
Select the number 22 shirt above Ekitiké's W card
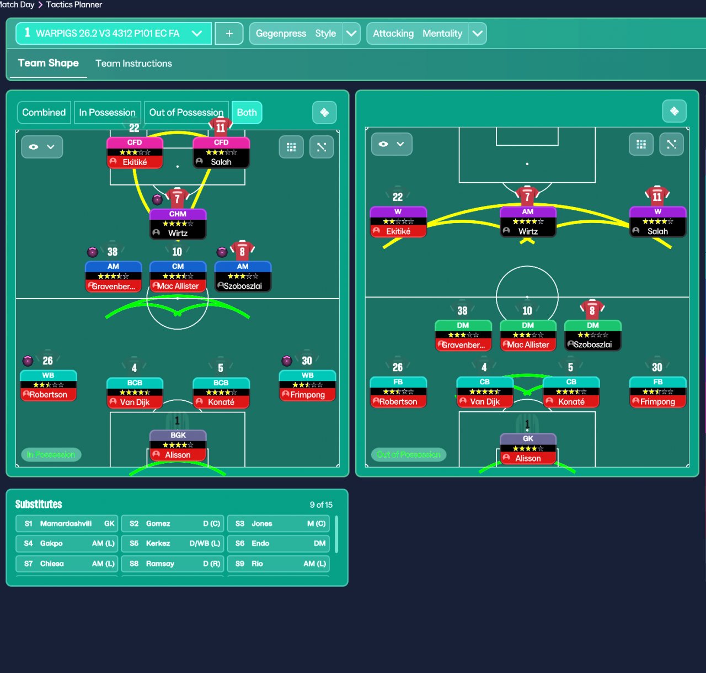point(398,196)
